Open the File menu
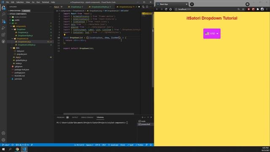Image resolution: width=270 pixels, height=152 pixels. pos(8,2)
